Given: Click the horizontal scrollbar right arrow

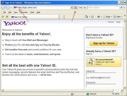Looking at the screenshot, I should (x=122, y=90).
